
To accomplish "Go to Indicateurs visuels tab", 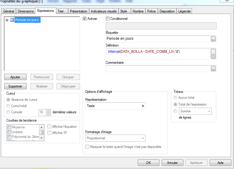I will 104,11.
